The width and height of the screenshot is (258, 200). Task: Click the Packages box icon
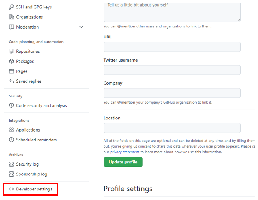click(x=11, y=62)
